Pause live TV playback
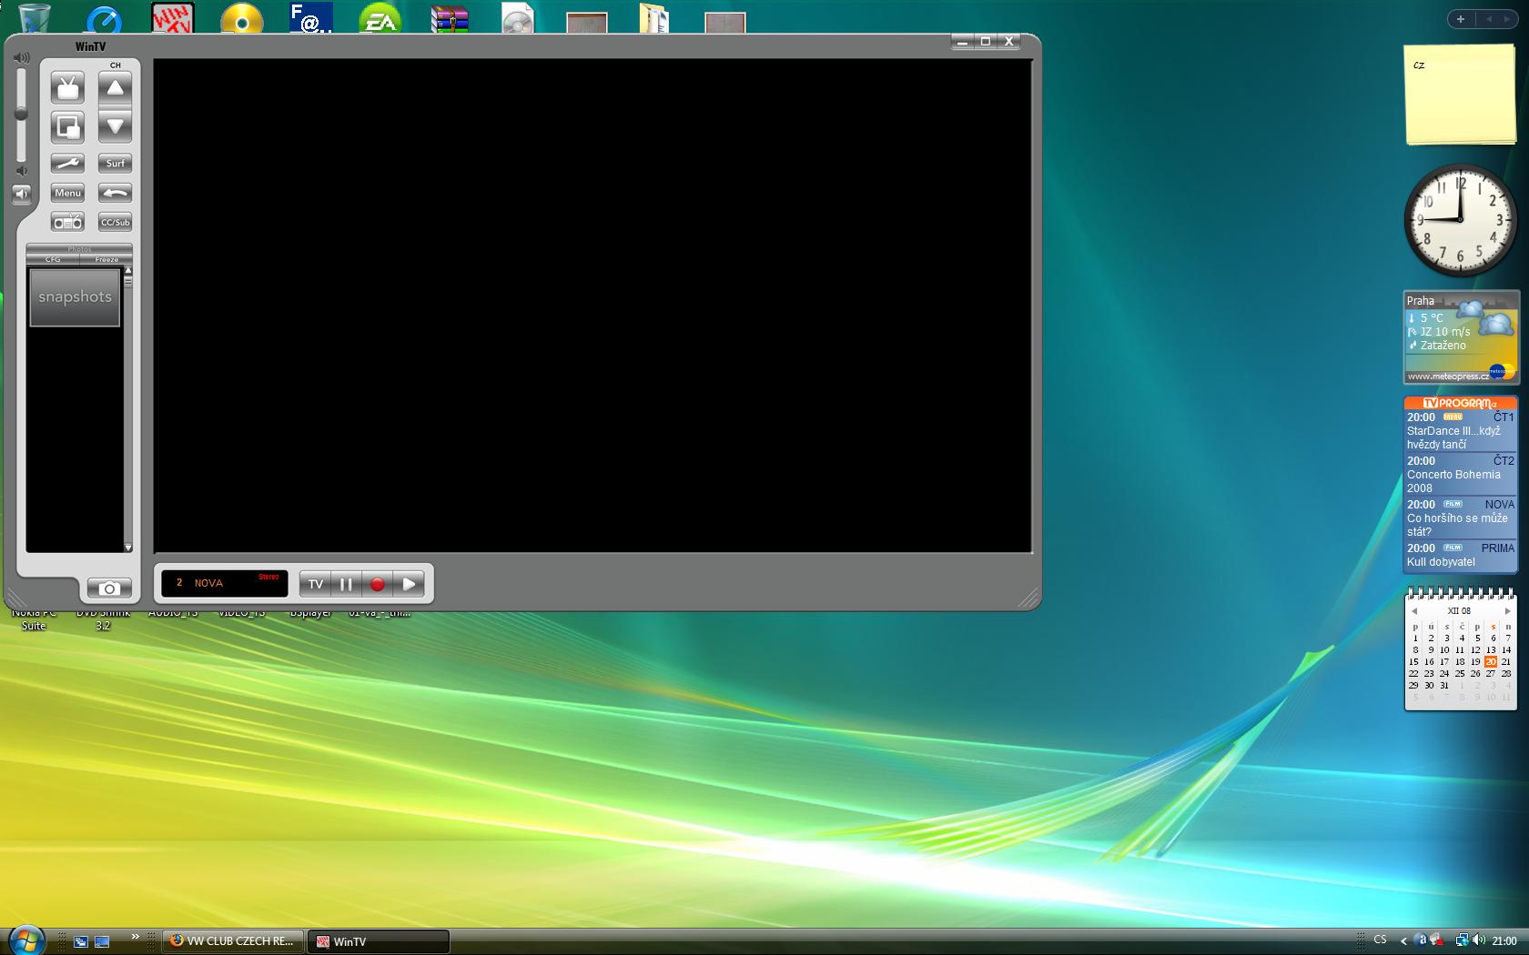 [346, 584]
